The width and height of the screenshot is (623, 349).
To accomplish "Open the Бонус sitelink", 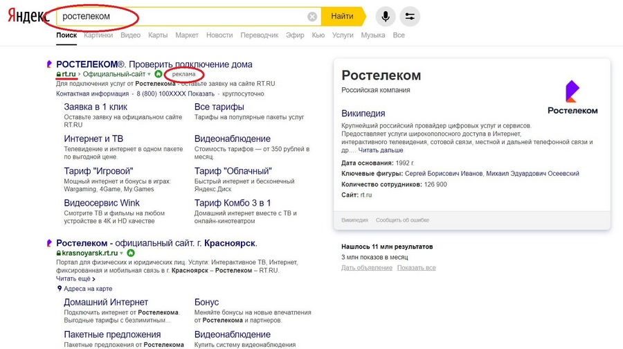I will (206, 302).
